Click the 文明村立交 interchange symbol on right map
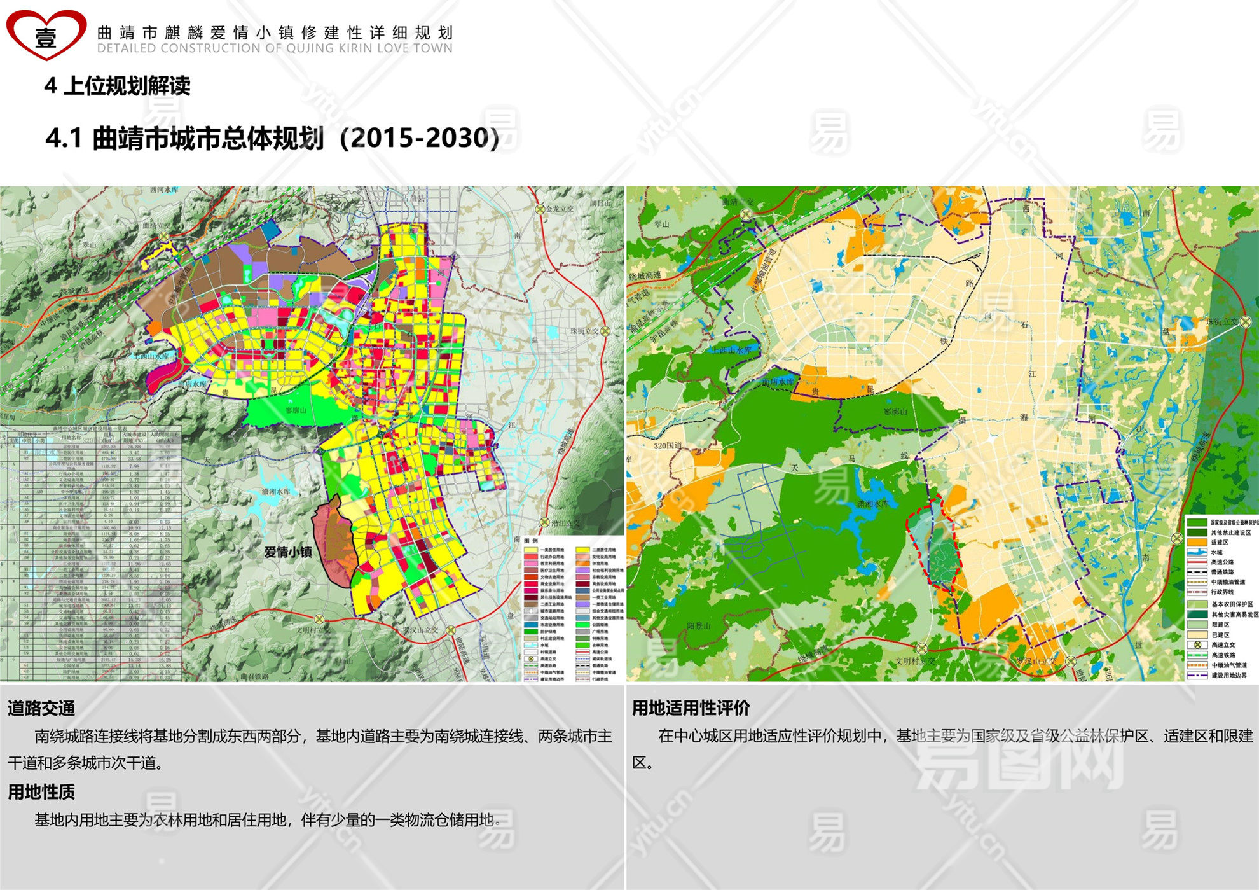The width and height of the screenshot is (1259, 890). tap(921, 648)
